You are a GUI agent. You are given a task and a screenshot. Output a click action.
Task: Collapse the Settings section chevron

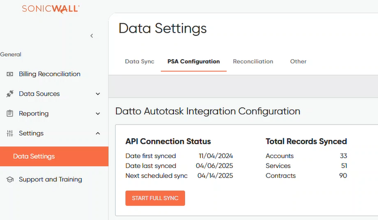tap(98, 133)
